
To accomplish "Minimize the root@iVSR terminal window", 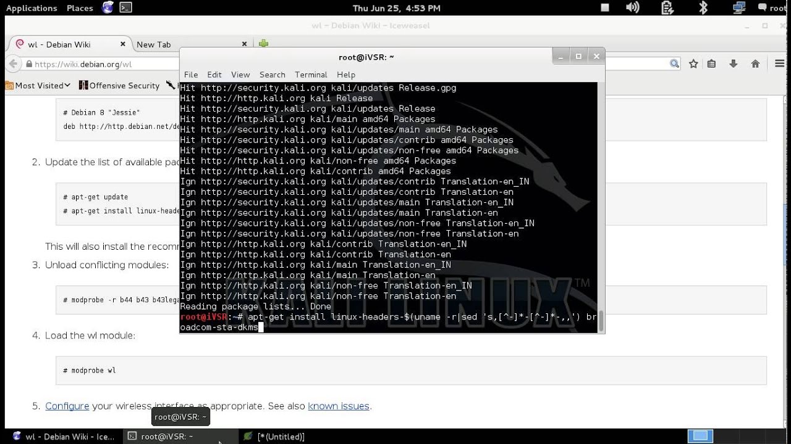I will (x=561, y=56).
